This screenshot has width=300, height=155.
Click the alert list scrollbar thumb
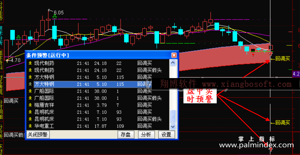(173, 116)
